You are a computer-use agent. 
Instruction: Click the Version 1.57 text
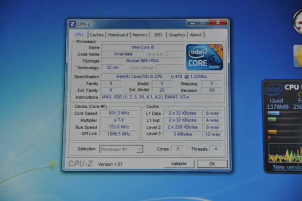[110, 164]
